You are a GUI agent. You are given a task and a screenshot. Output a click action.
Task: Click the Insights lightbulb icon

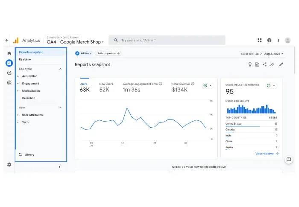pos(250,64)
